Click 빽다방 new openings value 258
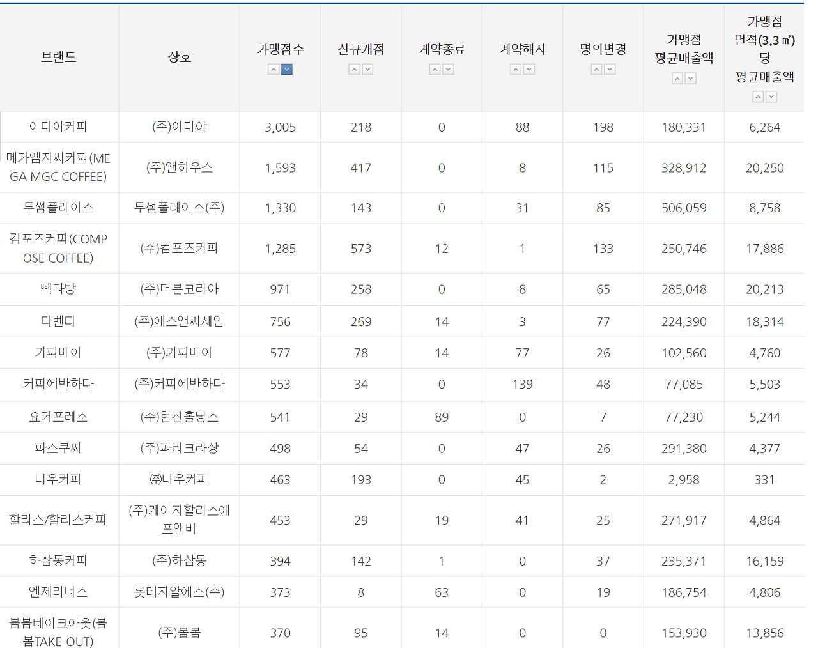Viewport: 818px width, 648px height. coord(361,289)
